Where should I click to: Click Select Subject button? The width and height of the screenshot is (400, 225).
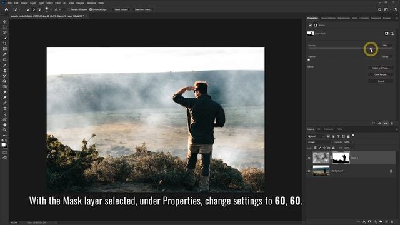coord(121,9)
